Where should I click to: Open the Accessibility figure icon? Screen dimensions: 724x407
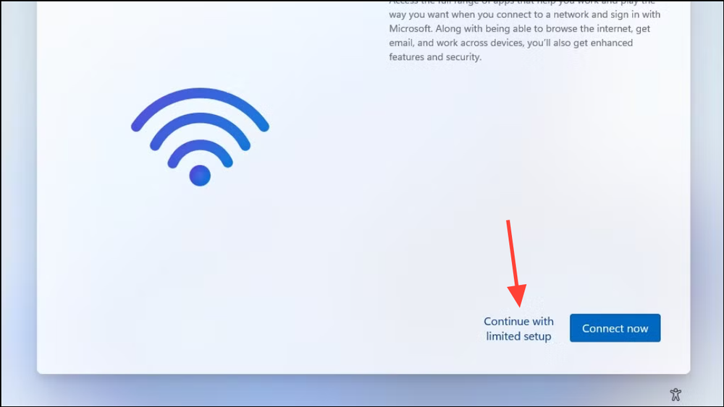pyautogui.click(x=675, y=395)
